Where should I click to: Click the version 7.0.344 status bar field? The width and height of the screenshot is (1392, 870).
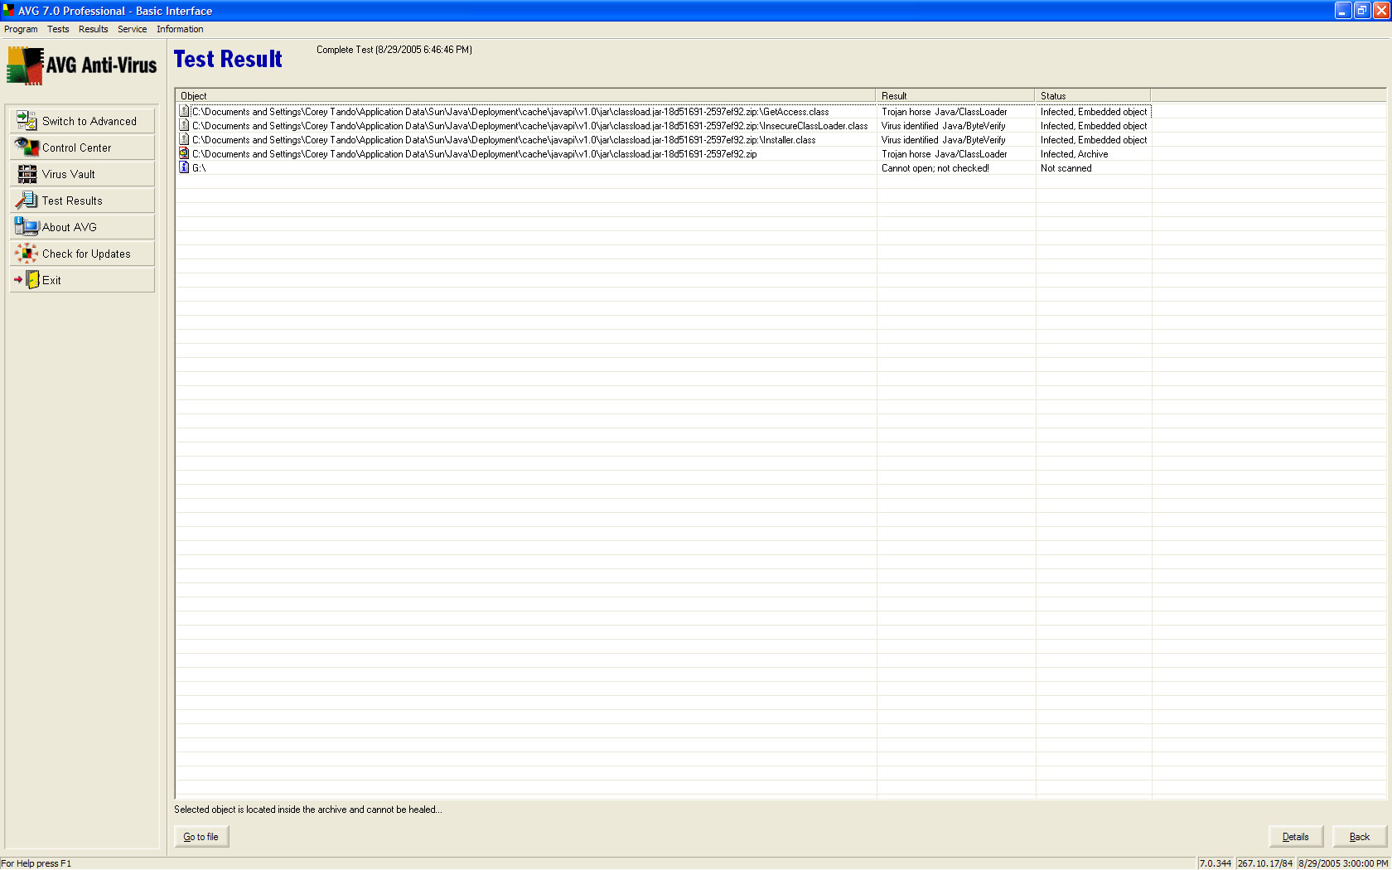[x=1216, y=863]
